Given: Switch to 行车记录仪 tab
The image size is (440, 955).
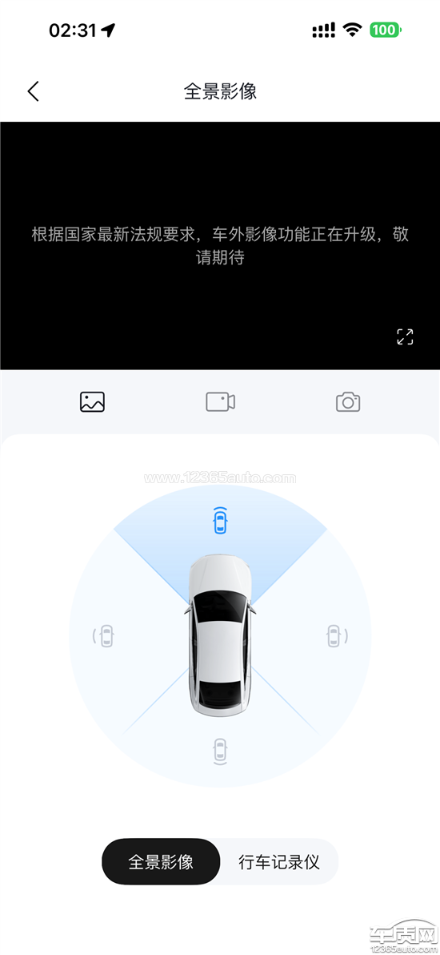Looking at the screenshot, I should (278, 861).
